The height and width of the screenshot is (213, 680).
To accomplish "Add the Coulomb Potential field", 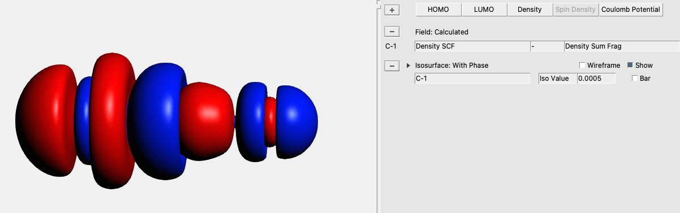I will coord(631,10).
